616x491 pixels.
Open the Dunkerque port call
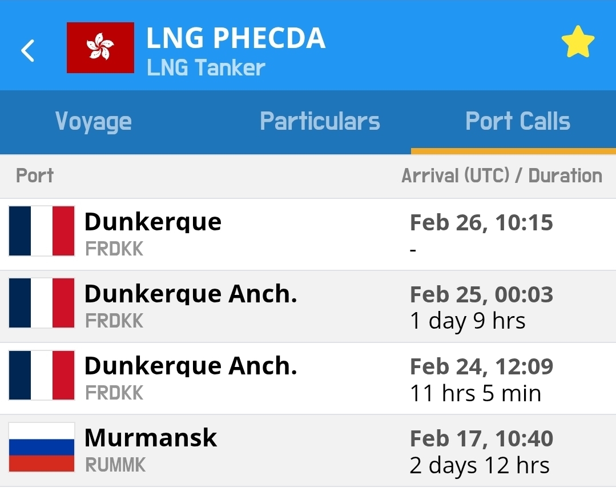pos(153,222)
